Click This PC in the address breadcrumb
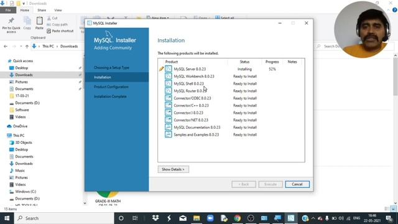Image resolution: width=398 pixels, height=224 pixels. tap(48, 46)
